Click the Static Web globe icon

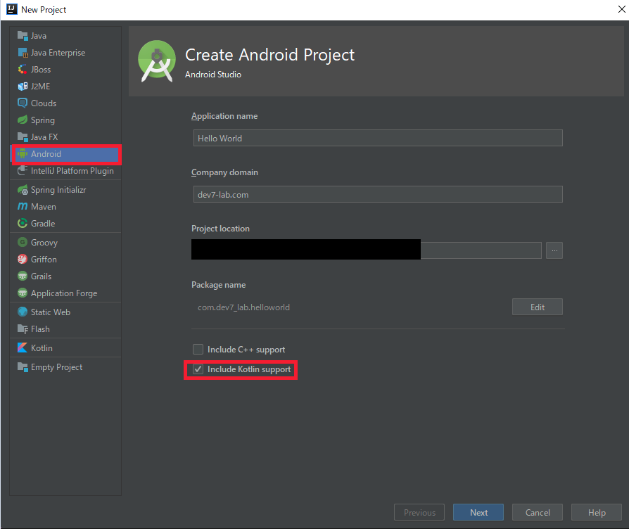click(23, 312)
